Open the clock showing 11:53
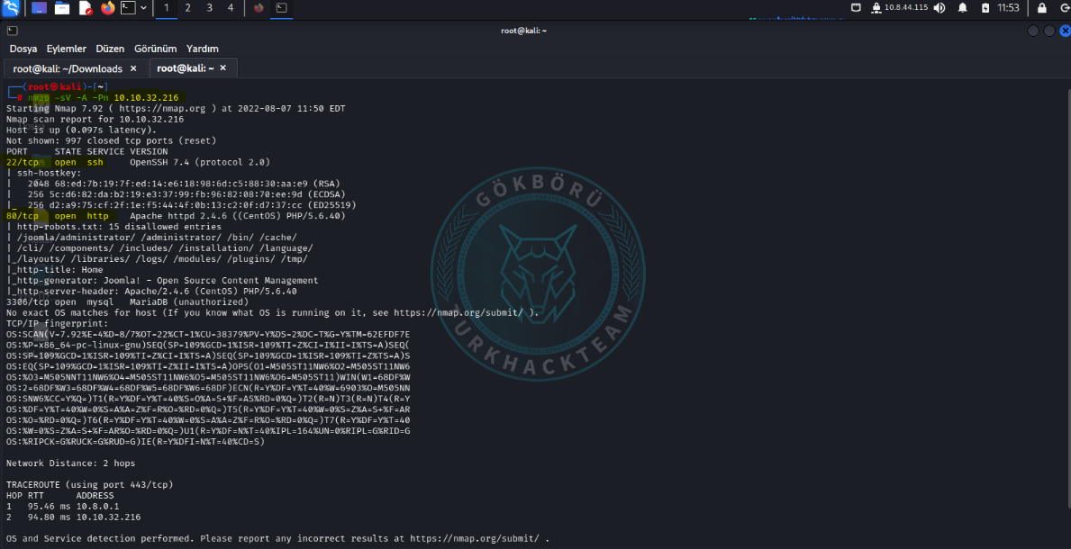Viewport: 1071px width, 549px height. click(1008, 8)
